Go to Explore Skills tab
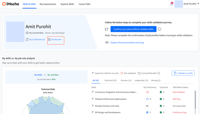This screenshot has height=114, width=200. tap(67, 4)
